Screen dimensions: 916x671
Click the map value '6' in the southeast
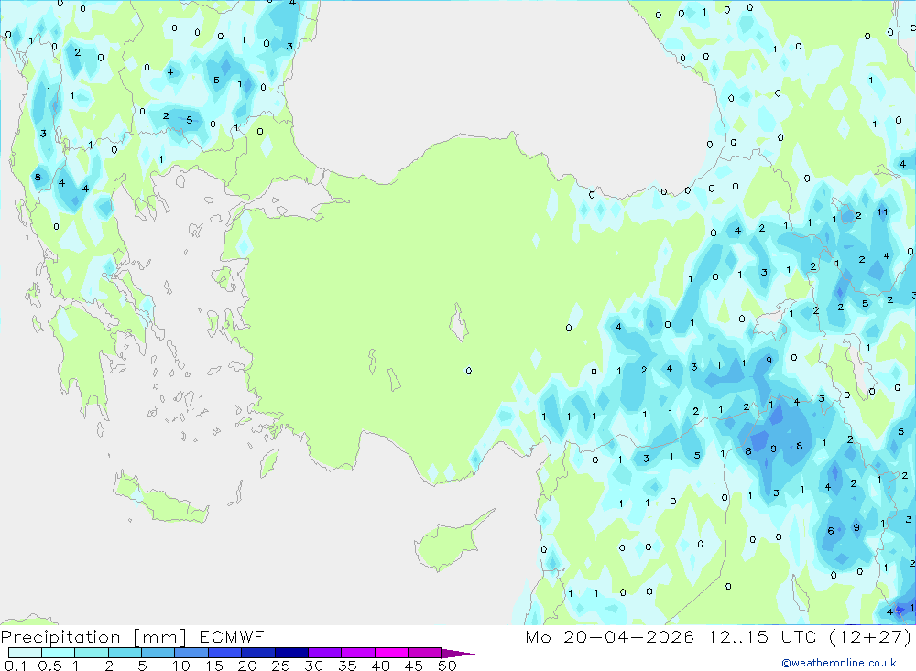tap(831, 531)
